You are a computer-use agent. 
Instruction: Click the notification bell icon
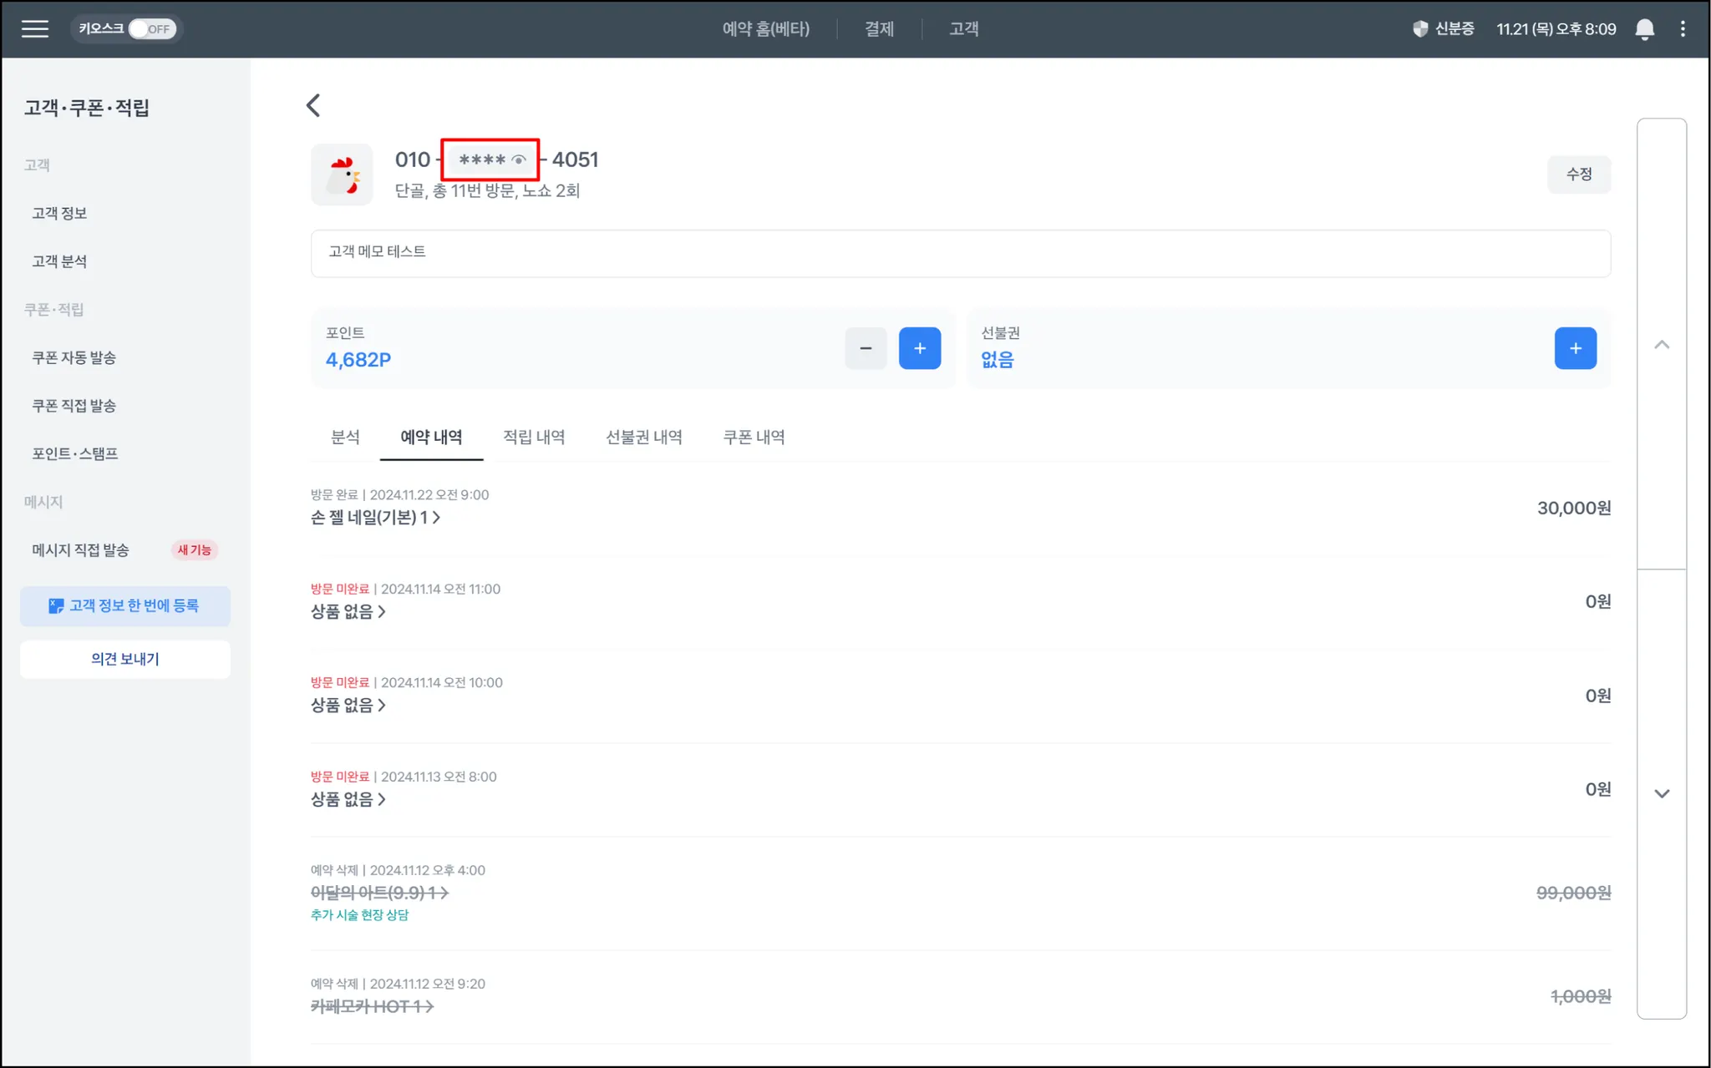coord(1644,29)
